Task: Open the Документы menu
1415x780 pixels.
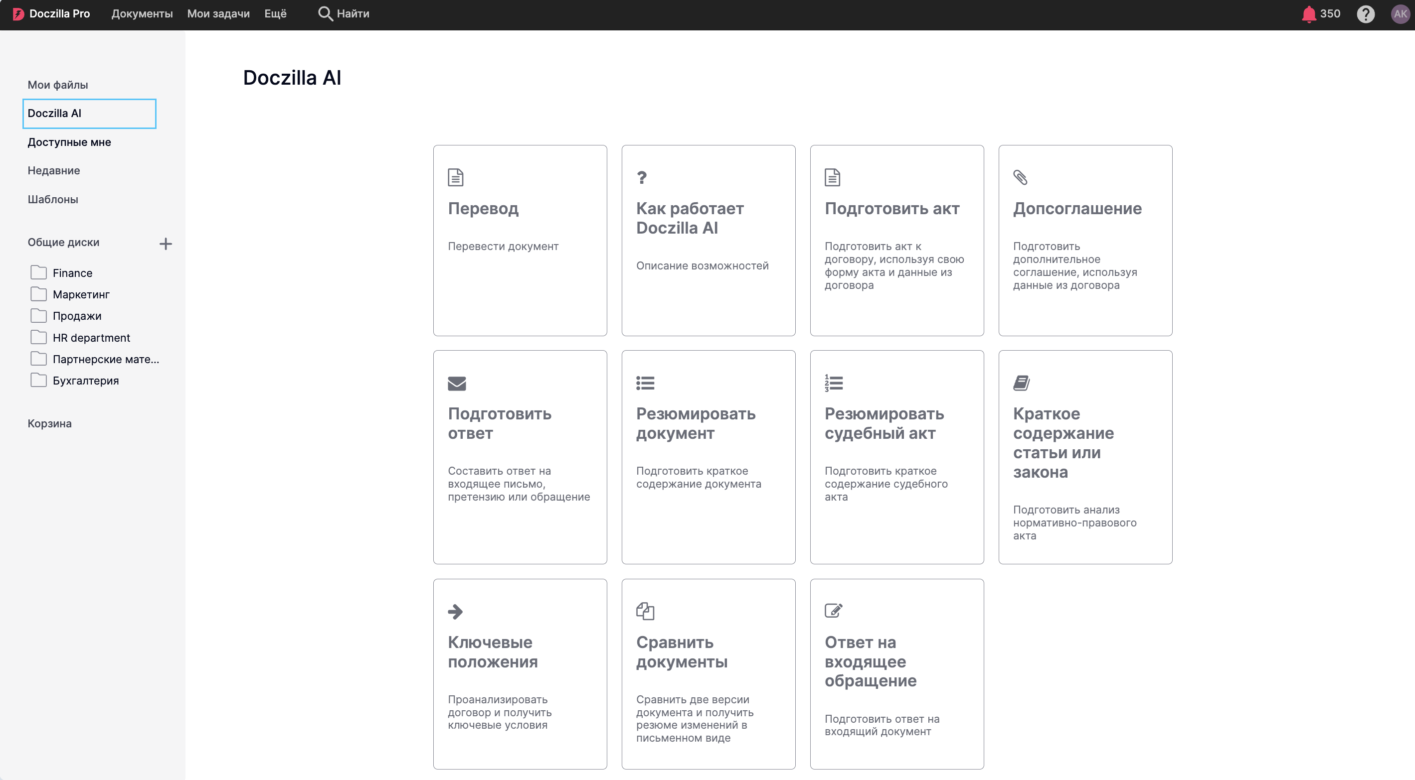Action: click(x=142, y=14)
